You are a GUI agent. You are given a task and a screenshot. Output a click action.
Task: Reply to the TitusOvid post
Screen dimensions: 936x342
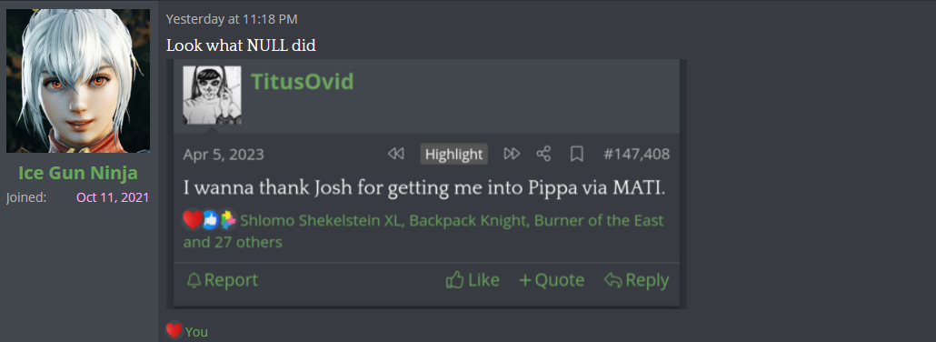coord(636,280)
